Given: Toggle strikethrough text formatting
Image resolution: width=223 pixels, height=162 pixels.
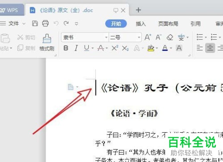Looking at the screenshot, I should 101,48.
